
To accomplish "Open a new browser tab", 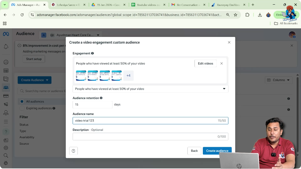I will coord(253,5).
